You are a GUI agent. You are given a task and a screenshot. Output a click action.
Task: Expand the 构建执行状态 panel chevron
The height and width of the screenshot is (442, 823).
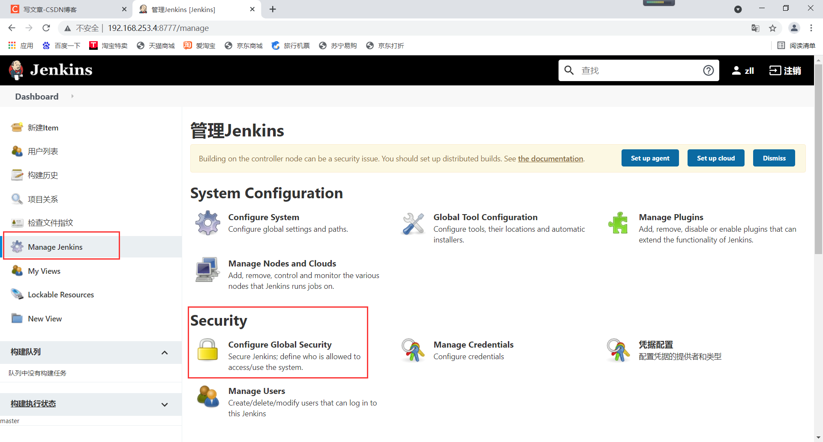tap(165, 404)
